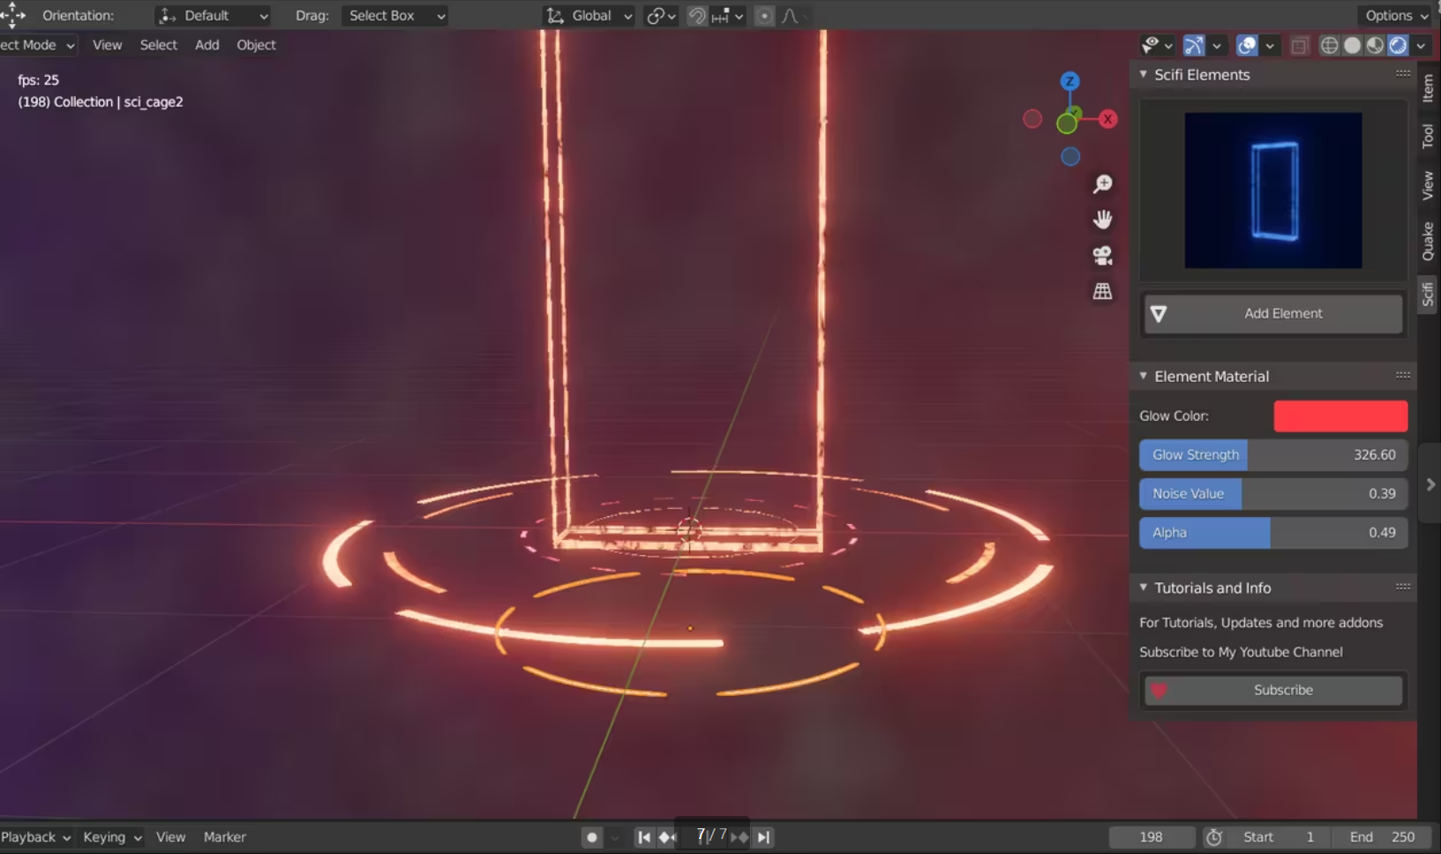The height and width of the screenshot is (854, 1441).
Task: Select Solid viewport shading
Action: coord(1353,45)
